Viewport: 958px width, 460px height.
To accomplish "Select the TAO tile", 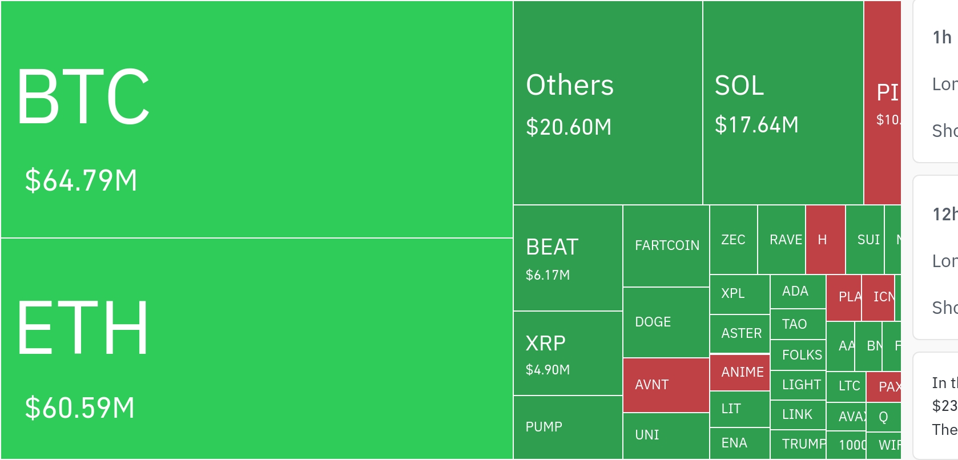I will tap(798, 324).
